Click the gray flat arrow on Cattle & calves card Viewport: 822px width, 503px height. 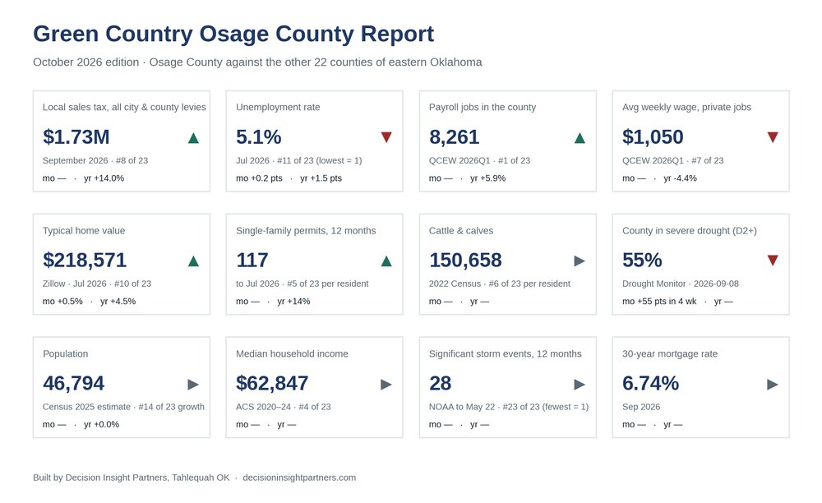tap(580, 261)
